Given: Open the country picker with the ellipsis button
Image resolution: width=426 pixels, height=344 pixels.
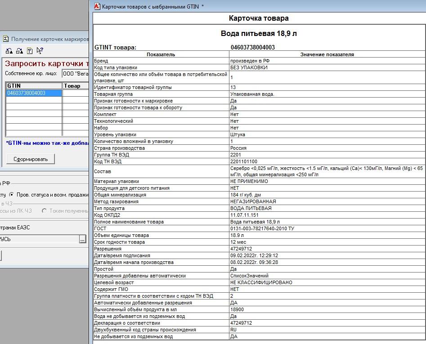Looking at the screenshot, I should 82,239.
